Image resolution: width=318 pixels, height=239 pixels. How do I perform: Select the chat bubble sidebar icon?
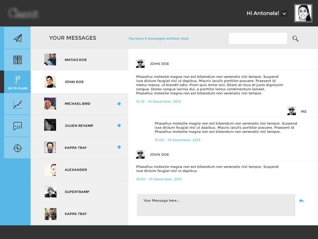pyautogui.click(x=17, y=125)
